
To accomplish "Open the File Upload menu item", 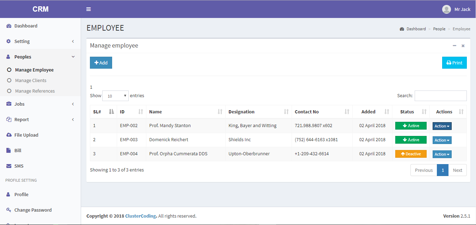I will [x=40, y=135].
